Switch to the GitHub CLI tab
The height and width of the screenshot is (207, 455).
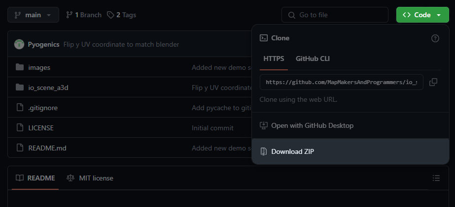pyautogui.click(x=313, y=59)
